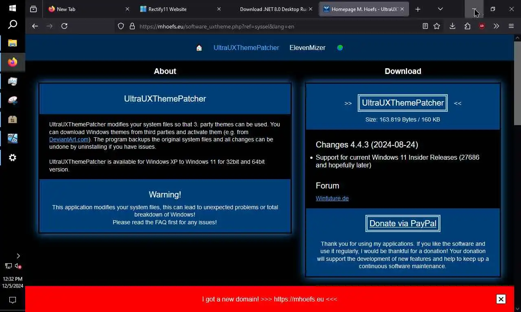521x312 pixels.
Task: Dismiss the red new domain banner
Action: click(501, 299)
